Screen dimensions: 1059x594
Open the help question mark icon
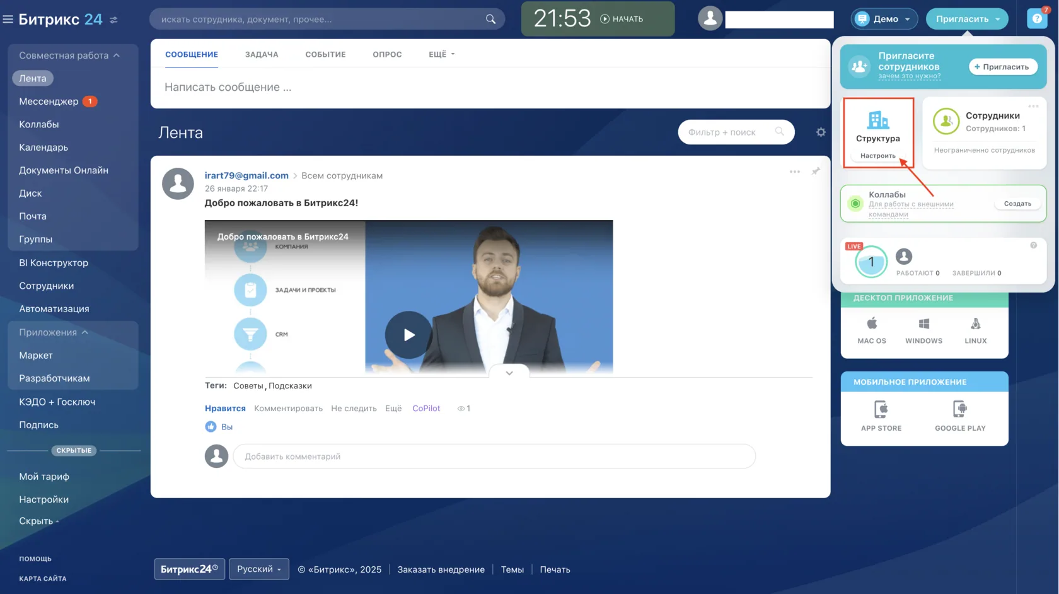click(x=1037, y=19)
